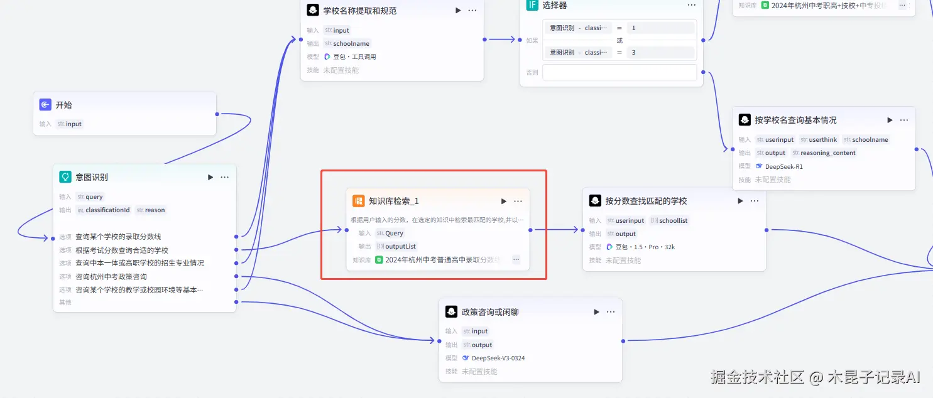The width and height of the screenshot is (933, 398).
Task: Click the DeepSeek-R1 model icon
Action: point(758,166)
